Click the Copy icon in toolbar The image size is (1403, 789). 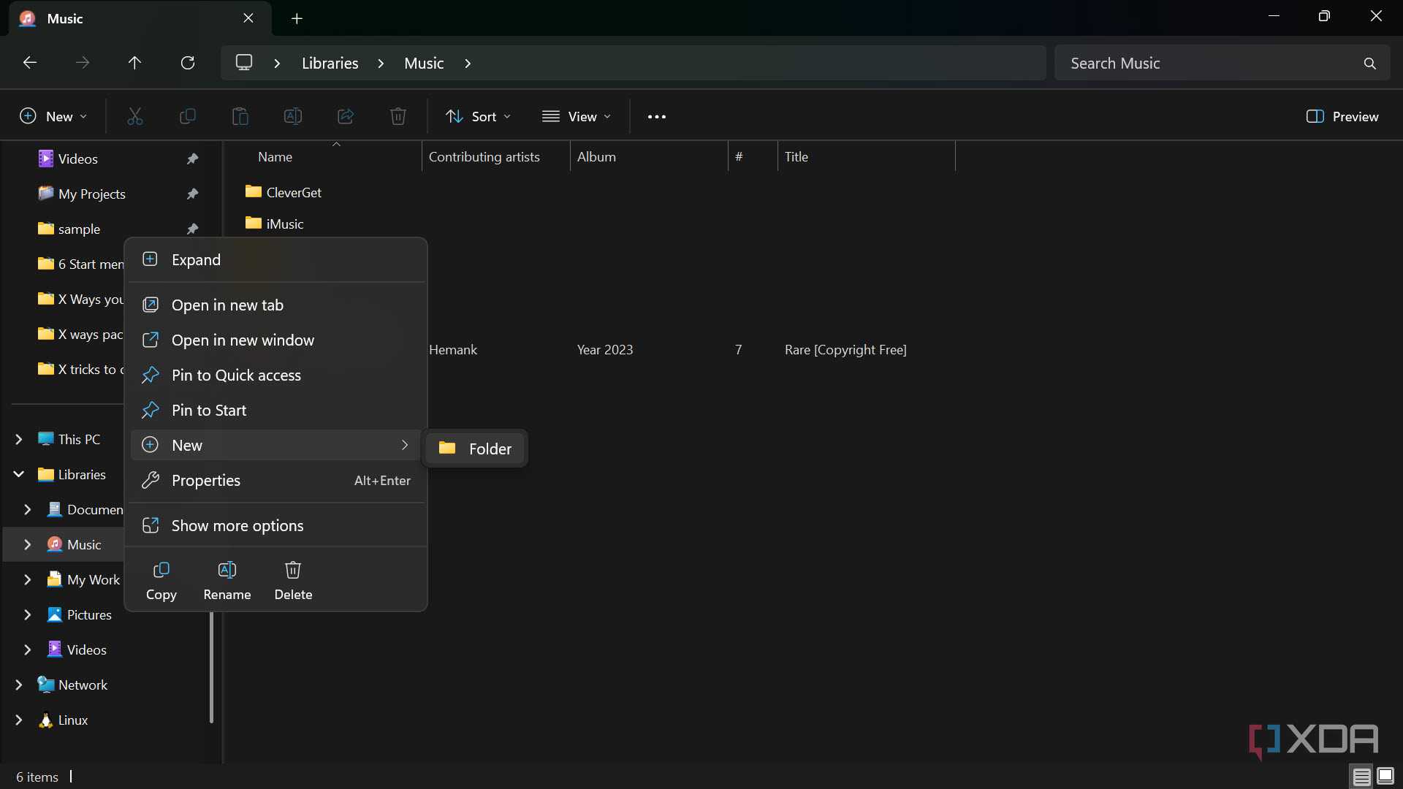click(x=188, y=116)
